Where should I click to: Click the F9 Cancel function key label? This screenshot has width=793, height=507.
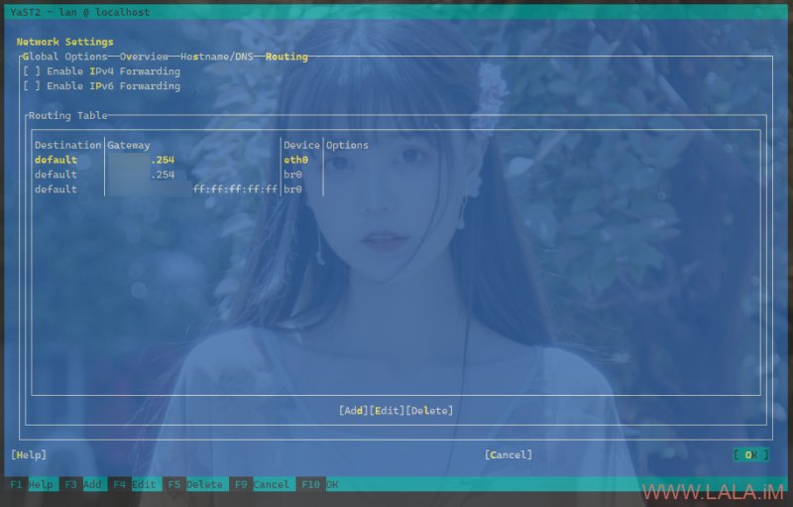coord(262,485)
